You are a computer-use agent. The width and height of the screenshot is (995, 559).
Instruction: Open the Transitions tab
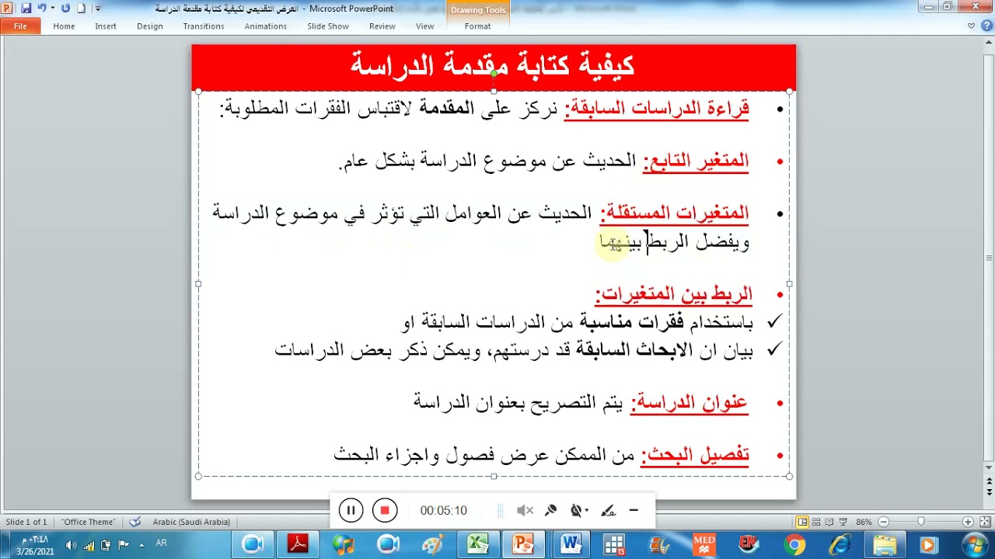(204, 26)
